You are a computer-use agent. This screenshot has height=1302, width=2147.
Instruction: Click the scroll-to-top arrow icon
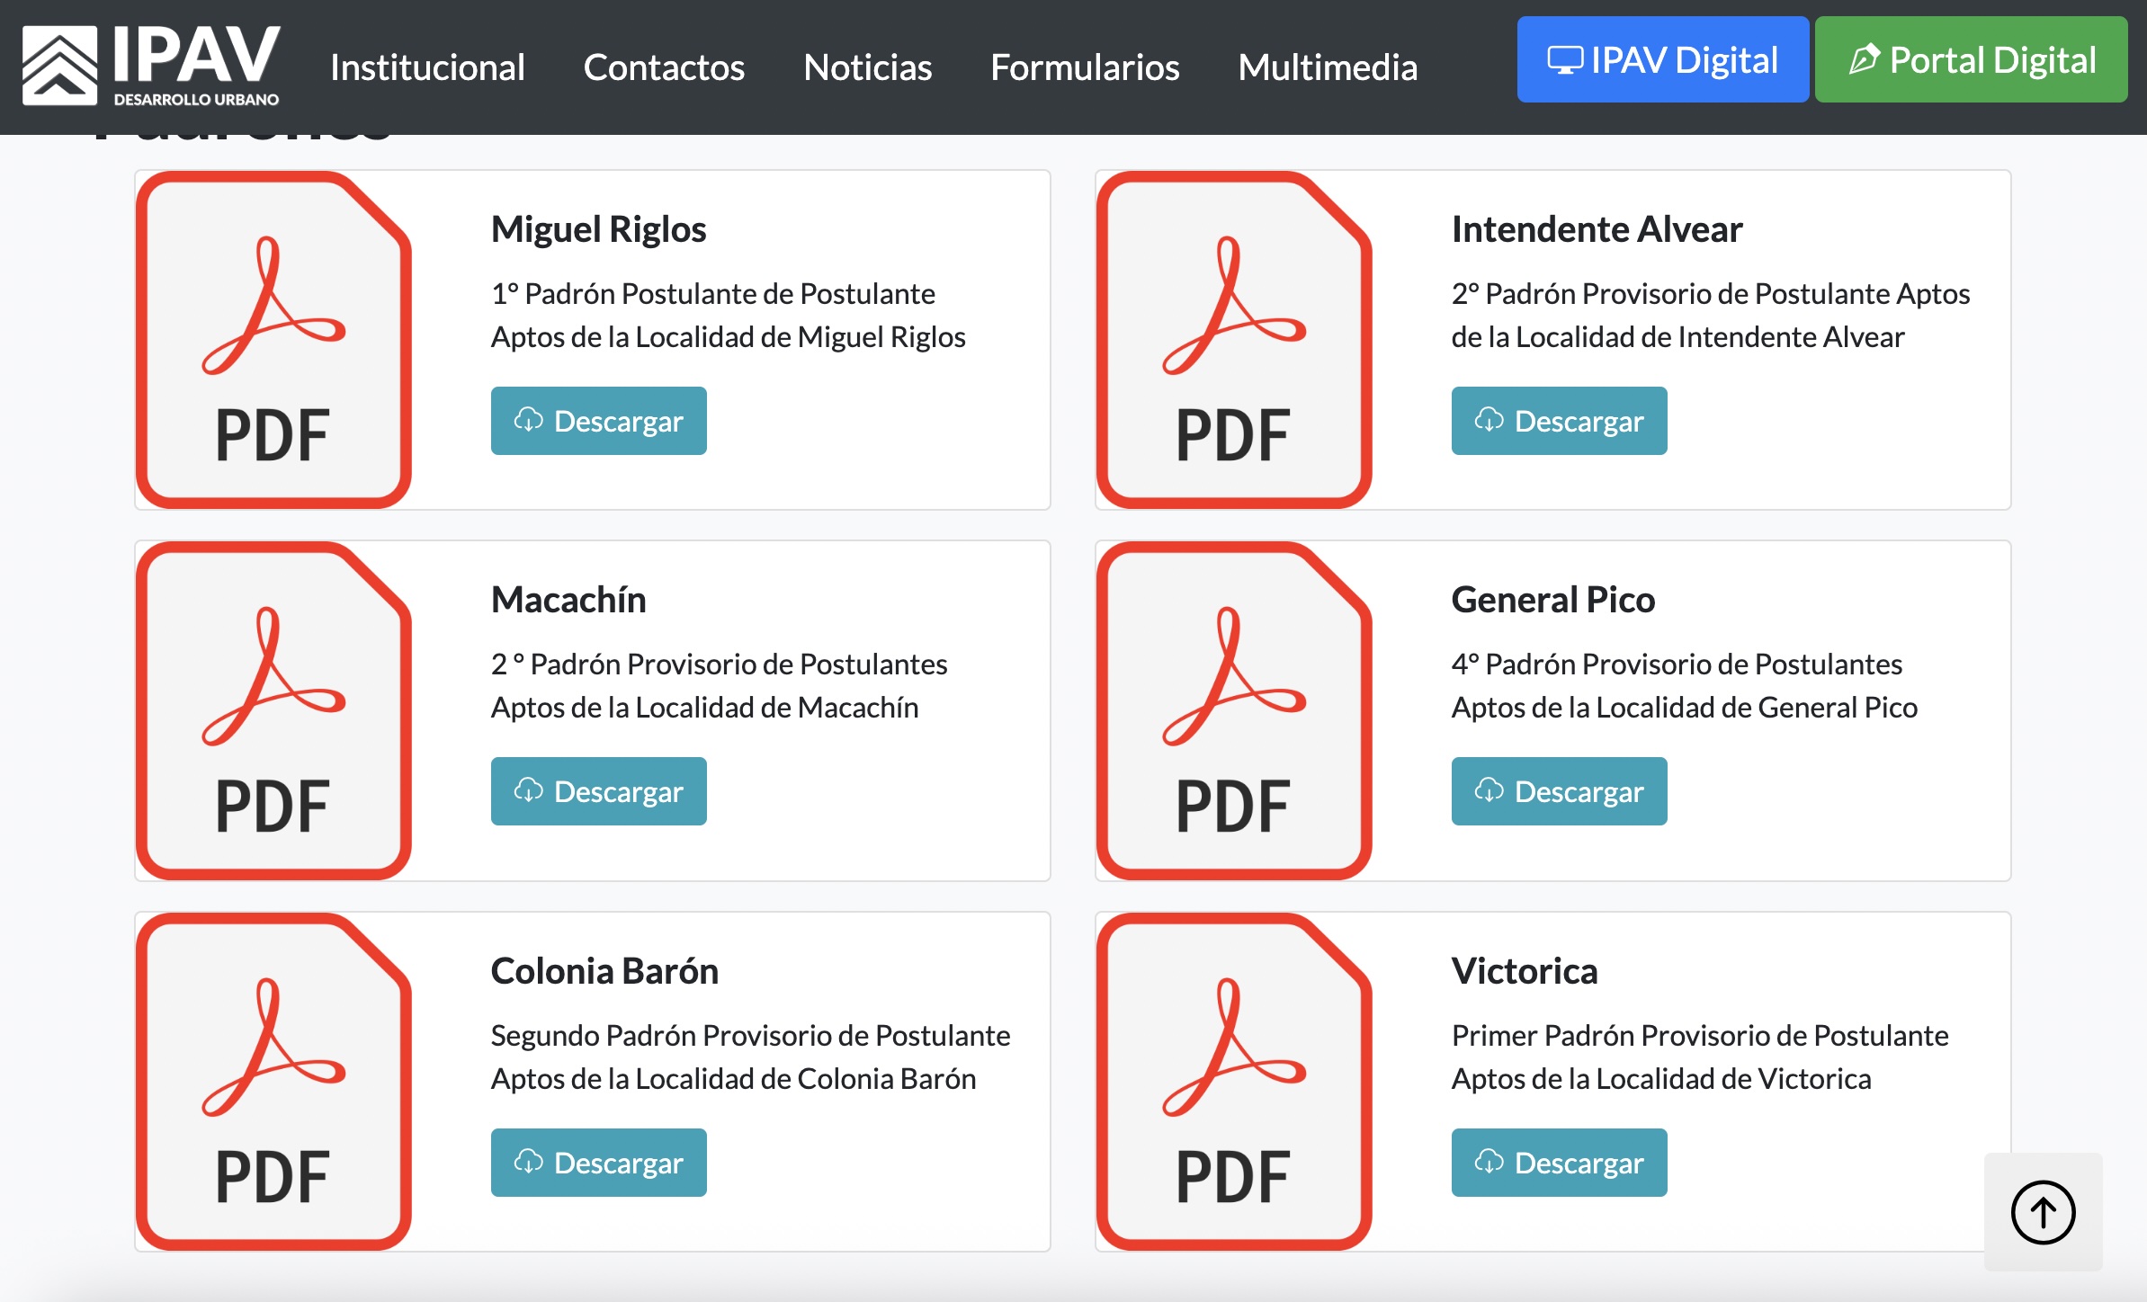pyautogui.click(x=2043, y=1212)
